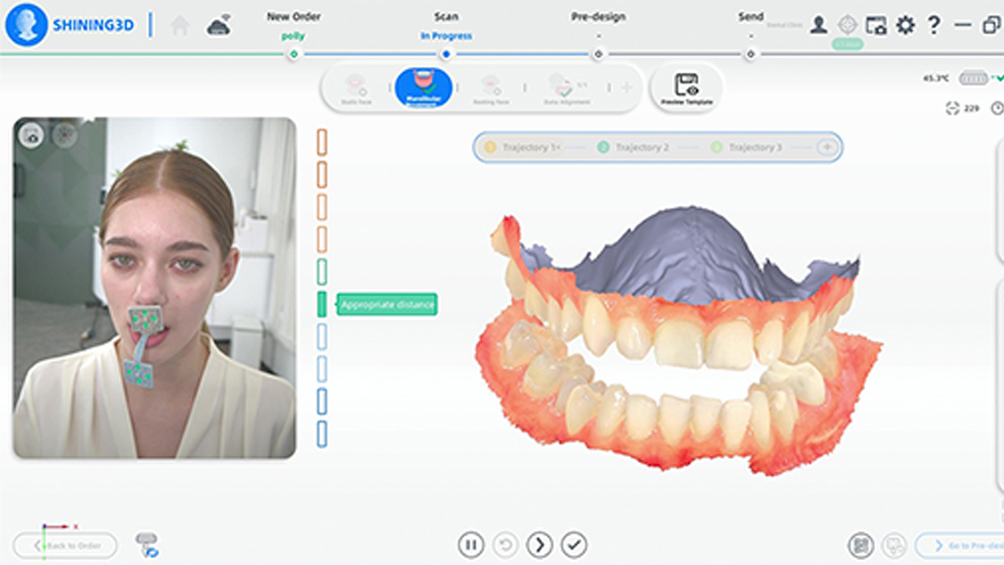Screen dimensions: 1004x565
Task: Pause the scan with the pause button
Action: tap(471, 545)
